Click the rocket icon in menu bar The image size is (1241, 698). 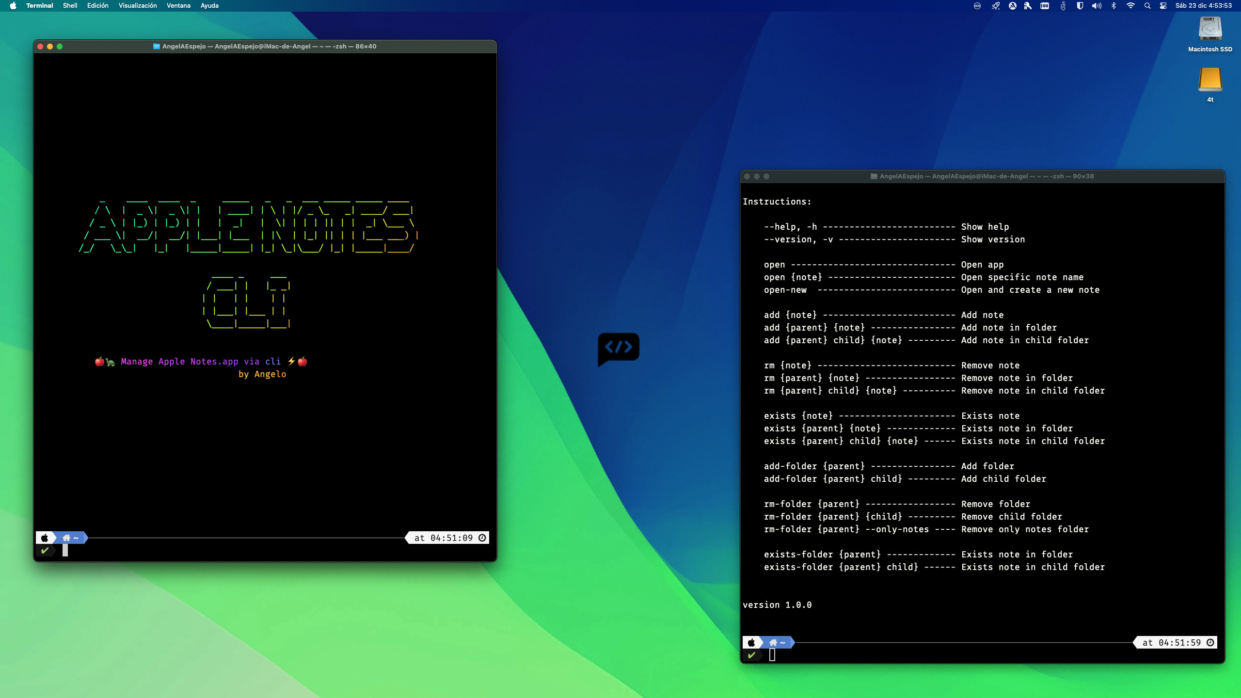coord(996,6)
